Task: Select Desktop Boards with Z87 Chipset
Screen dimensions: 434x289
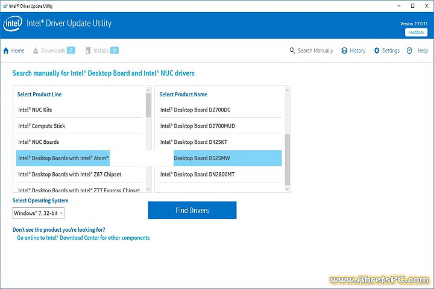Action: (80, 174)
